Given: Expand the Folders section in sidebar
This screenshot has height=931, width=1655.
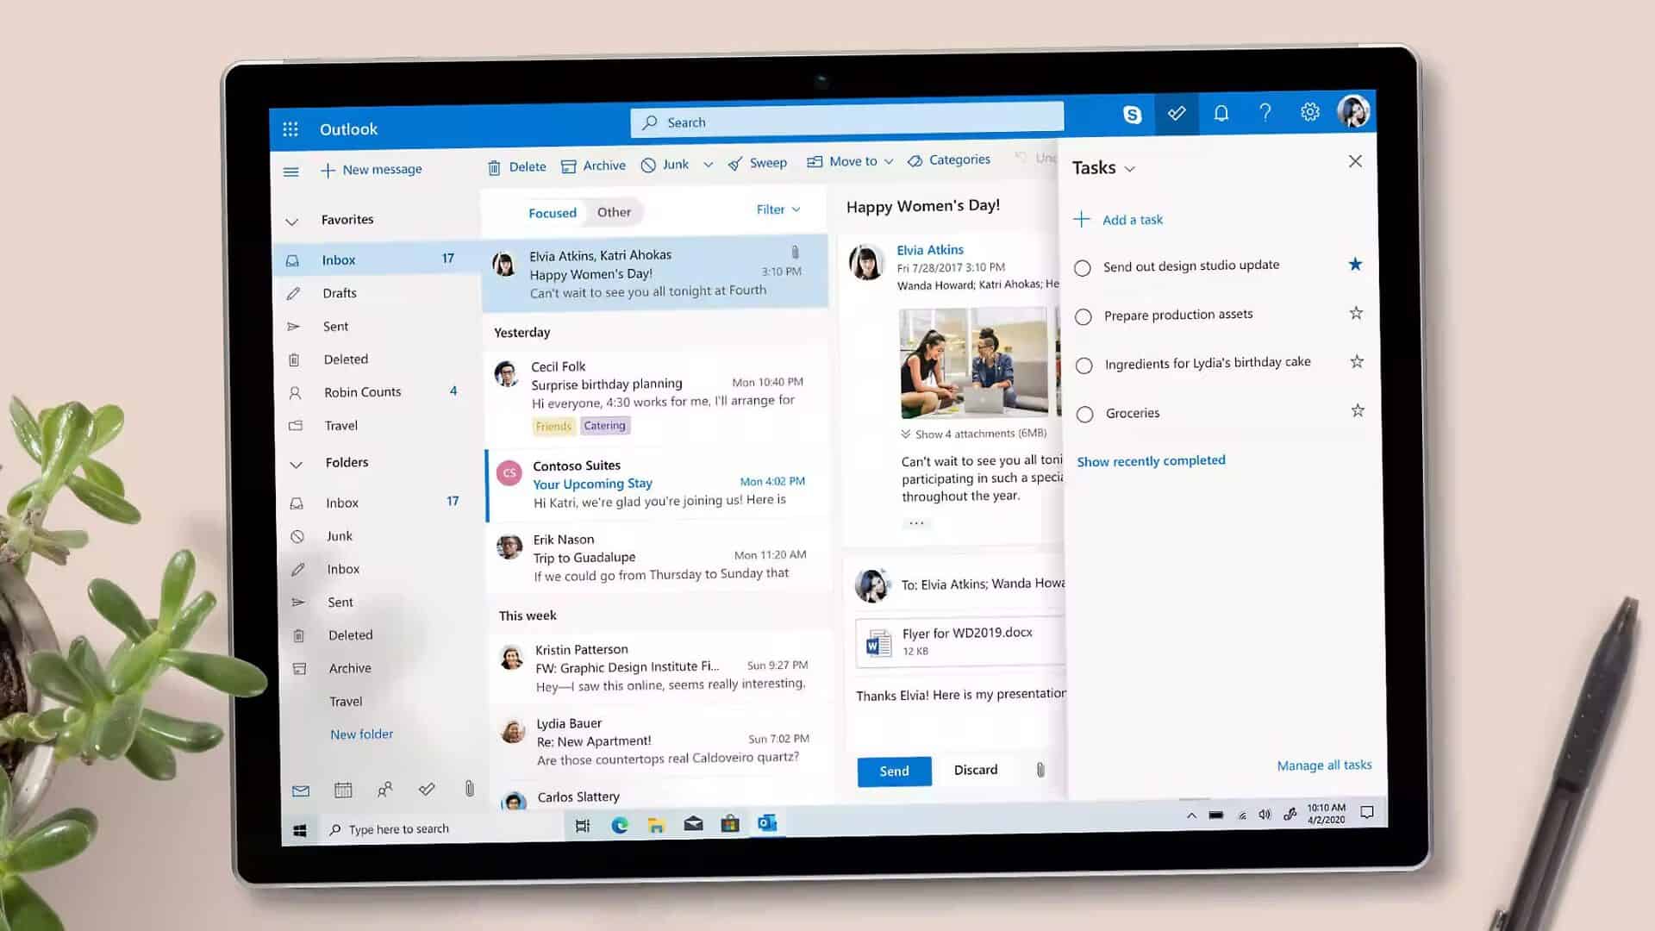Looking at the screenshot, I should tap(295, 463).
